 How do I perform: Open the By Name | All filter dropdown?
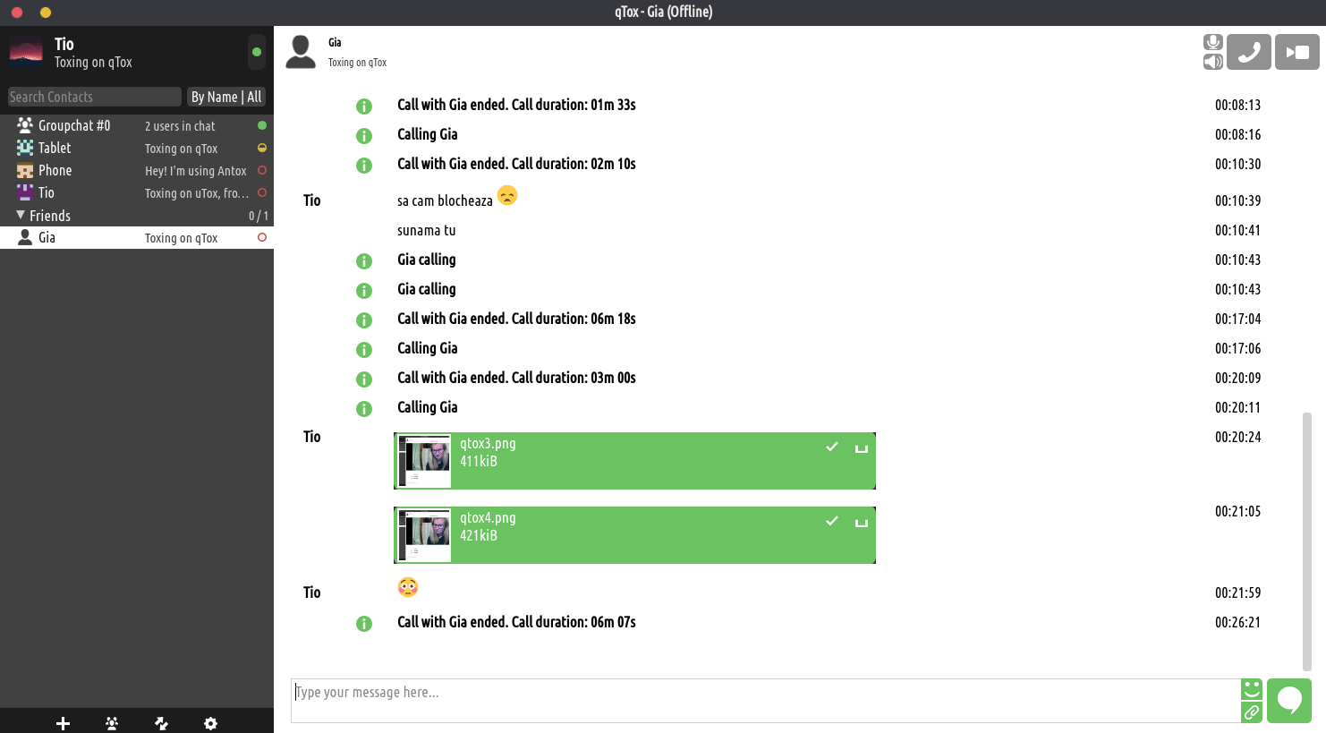(x=226, y=97)
